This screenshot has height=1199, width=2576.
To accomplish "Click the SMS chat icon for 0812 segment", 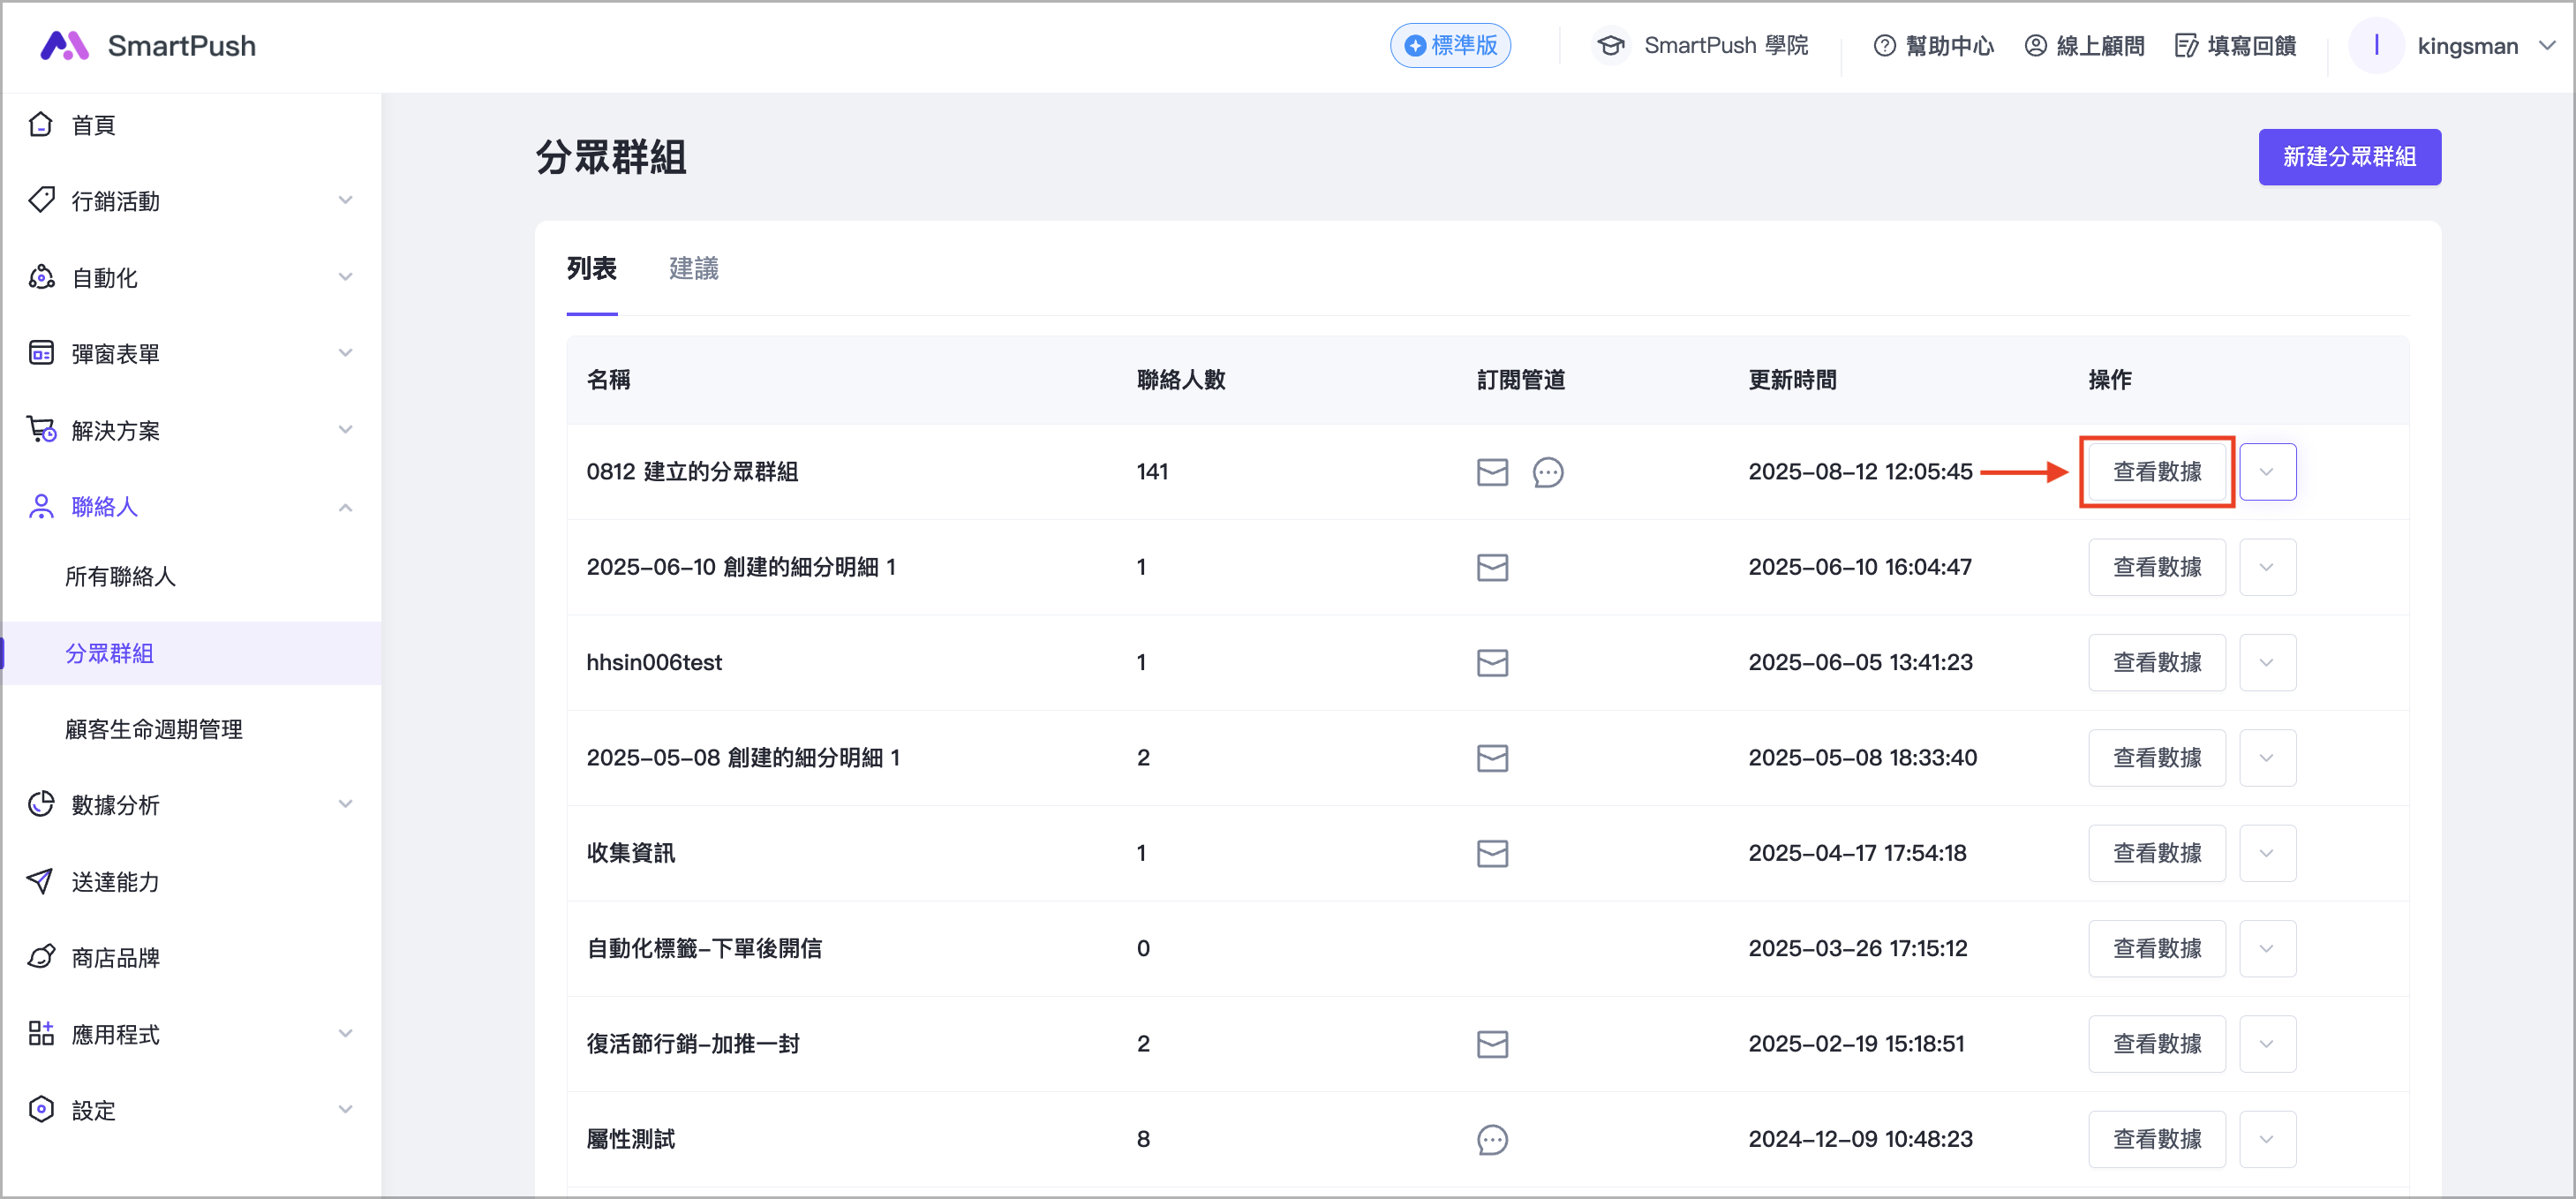I will point(1547,472).
